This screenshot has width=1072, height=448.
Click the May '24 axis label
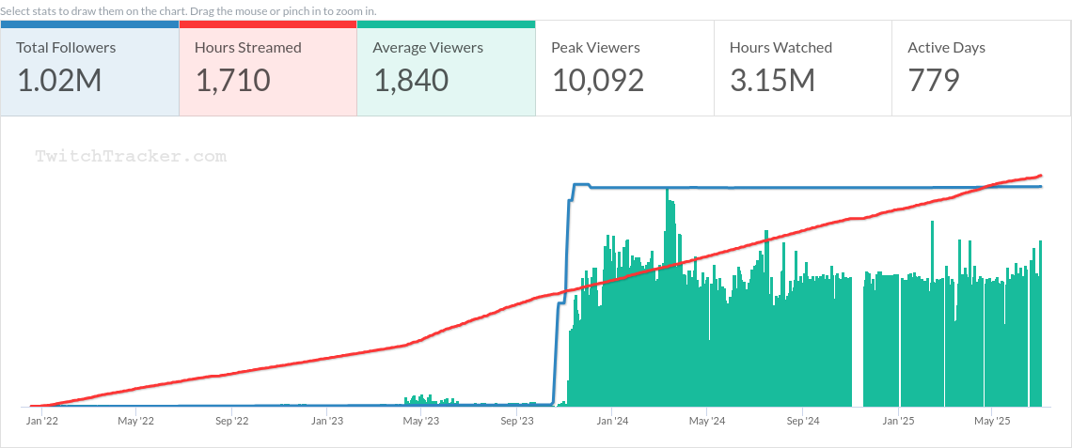[707, 422]
